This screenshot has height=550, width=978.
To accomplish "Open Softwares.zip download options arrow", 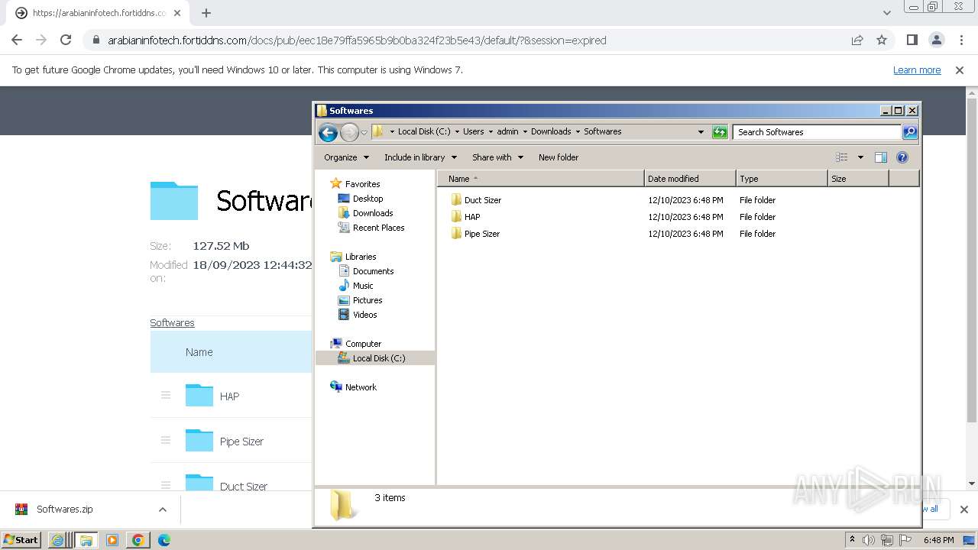I will (162, 510).
